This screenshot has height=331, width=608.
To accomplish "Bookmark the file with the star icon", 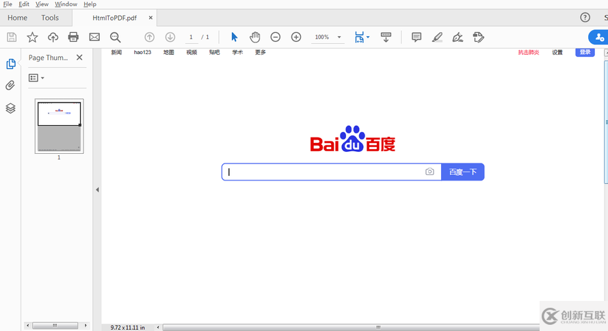I will click(x=32, y=37).
